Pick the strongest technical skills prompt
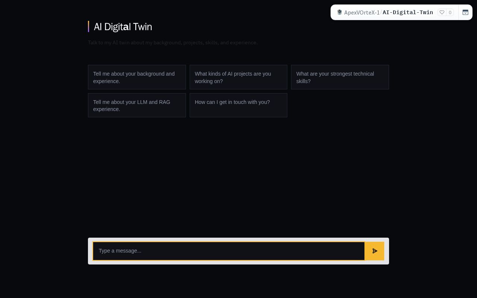 tap(340, 77)
